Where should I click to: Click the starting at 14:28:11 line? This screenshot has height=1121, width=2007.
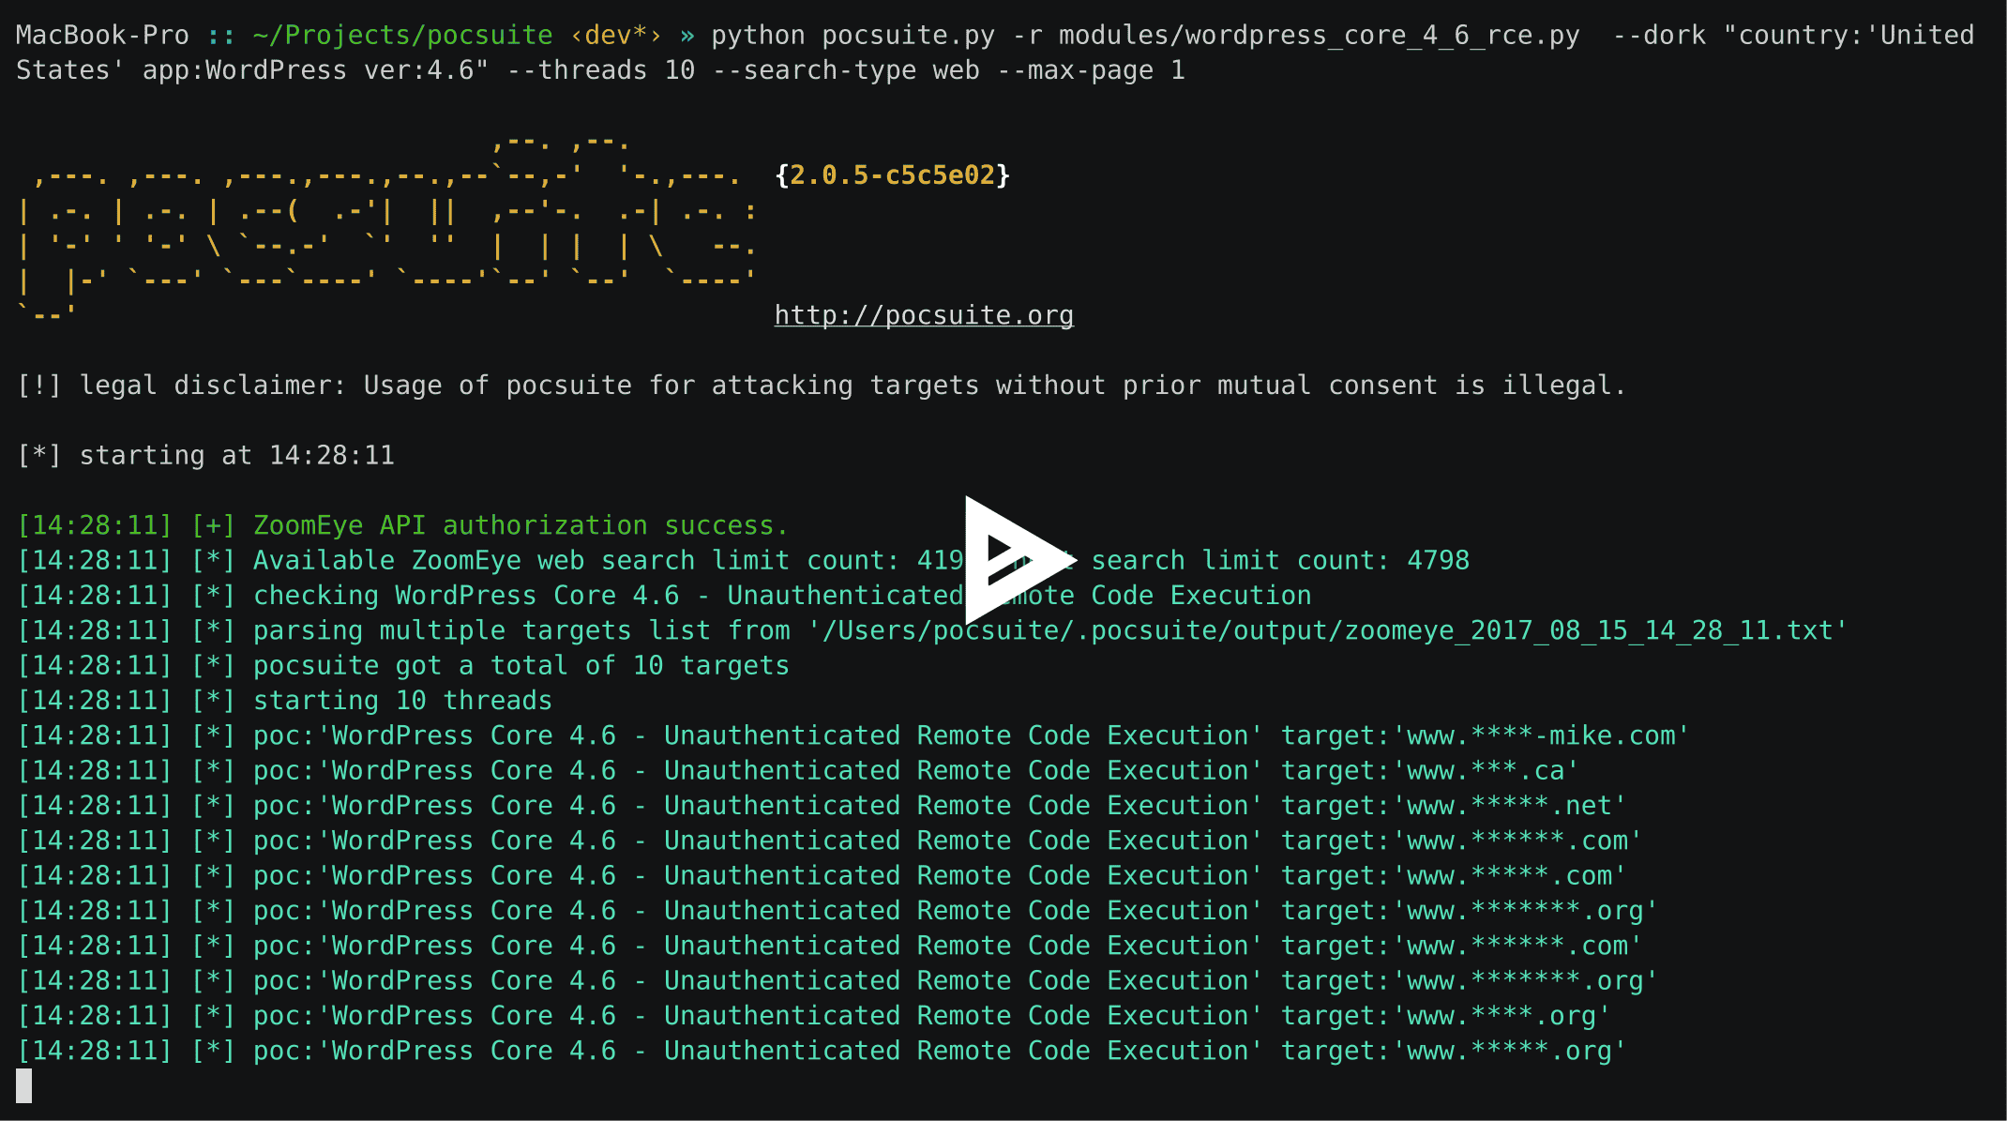[x=206, y=455]
